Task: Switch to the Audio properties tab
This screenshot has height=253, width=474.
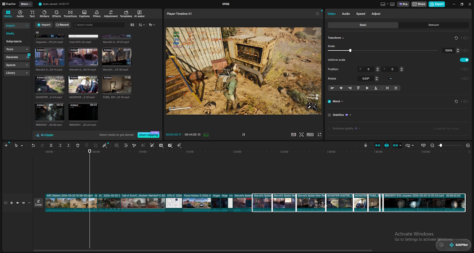Action: pyautogui.click(x=346, y=14)
